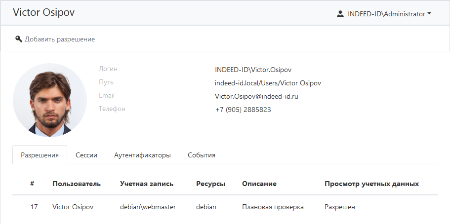The height and width of the screenshot is (224, 450).
Task: Sort by the Пользователь column header
Action: (77, 184)
